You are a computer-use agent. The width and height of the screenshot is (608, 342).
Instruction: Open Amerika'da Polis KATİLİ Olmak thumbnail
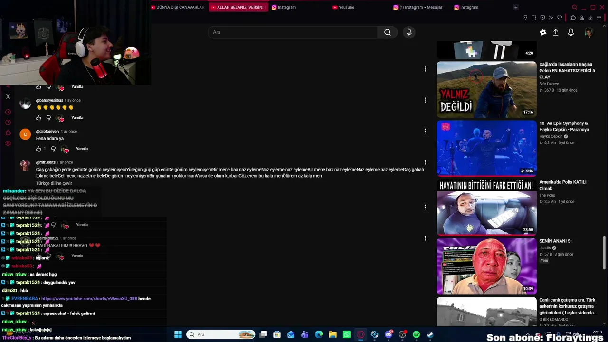(486, 207)
